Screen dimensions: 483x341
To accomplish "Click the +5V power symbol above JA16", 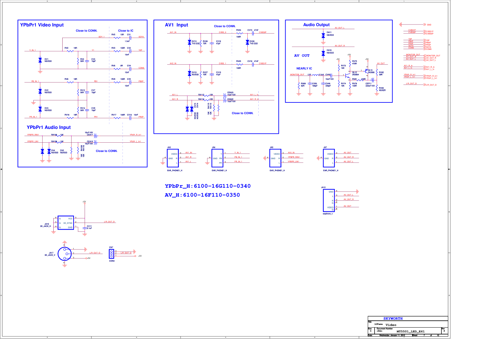I will click(84, 202).
